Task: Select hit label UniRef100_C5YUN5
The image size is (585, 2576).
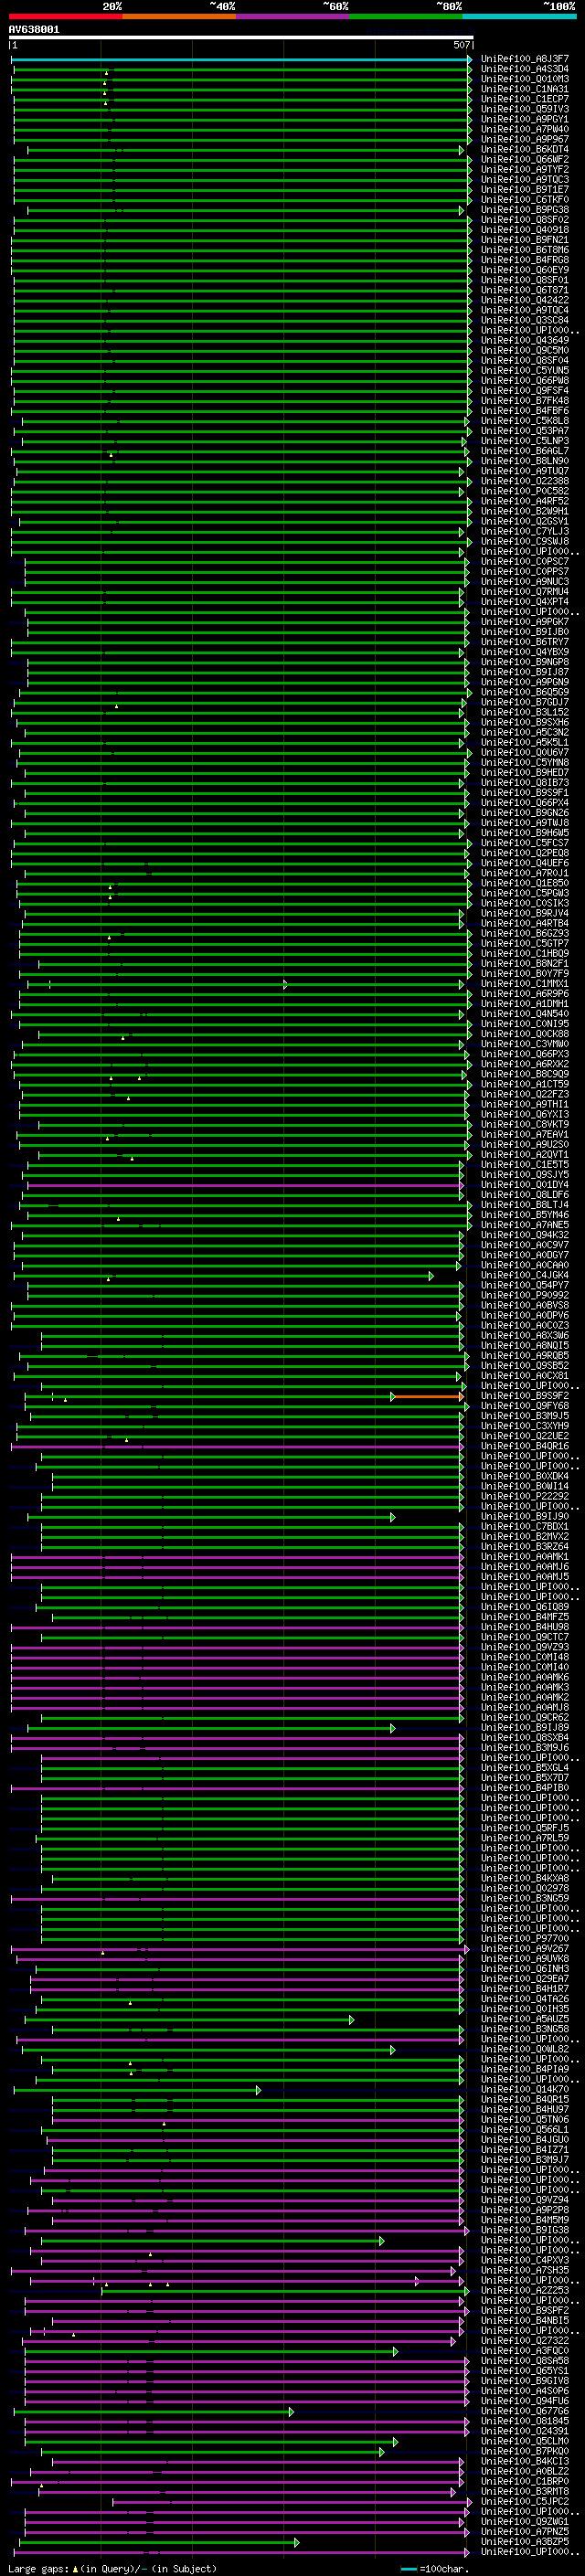Action: (524, 370)
